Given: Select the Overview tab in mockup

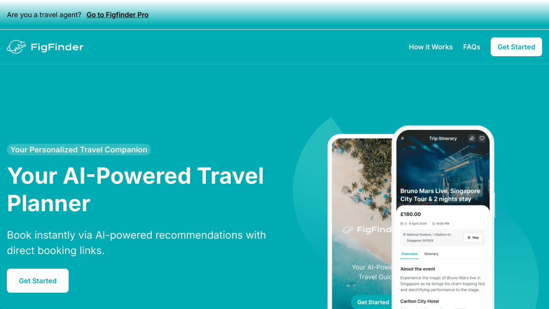Looking at the screenshot, I should click(x=409, y=254).
